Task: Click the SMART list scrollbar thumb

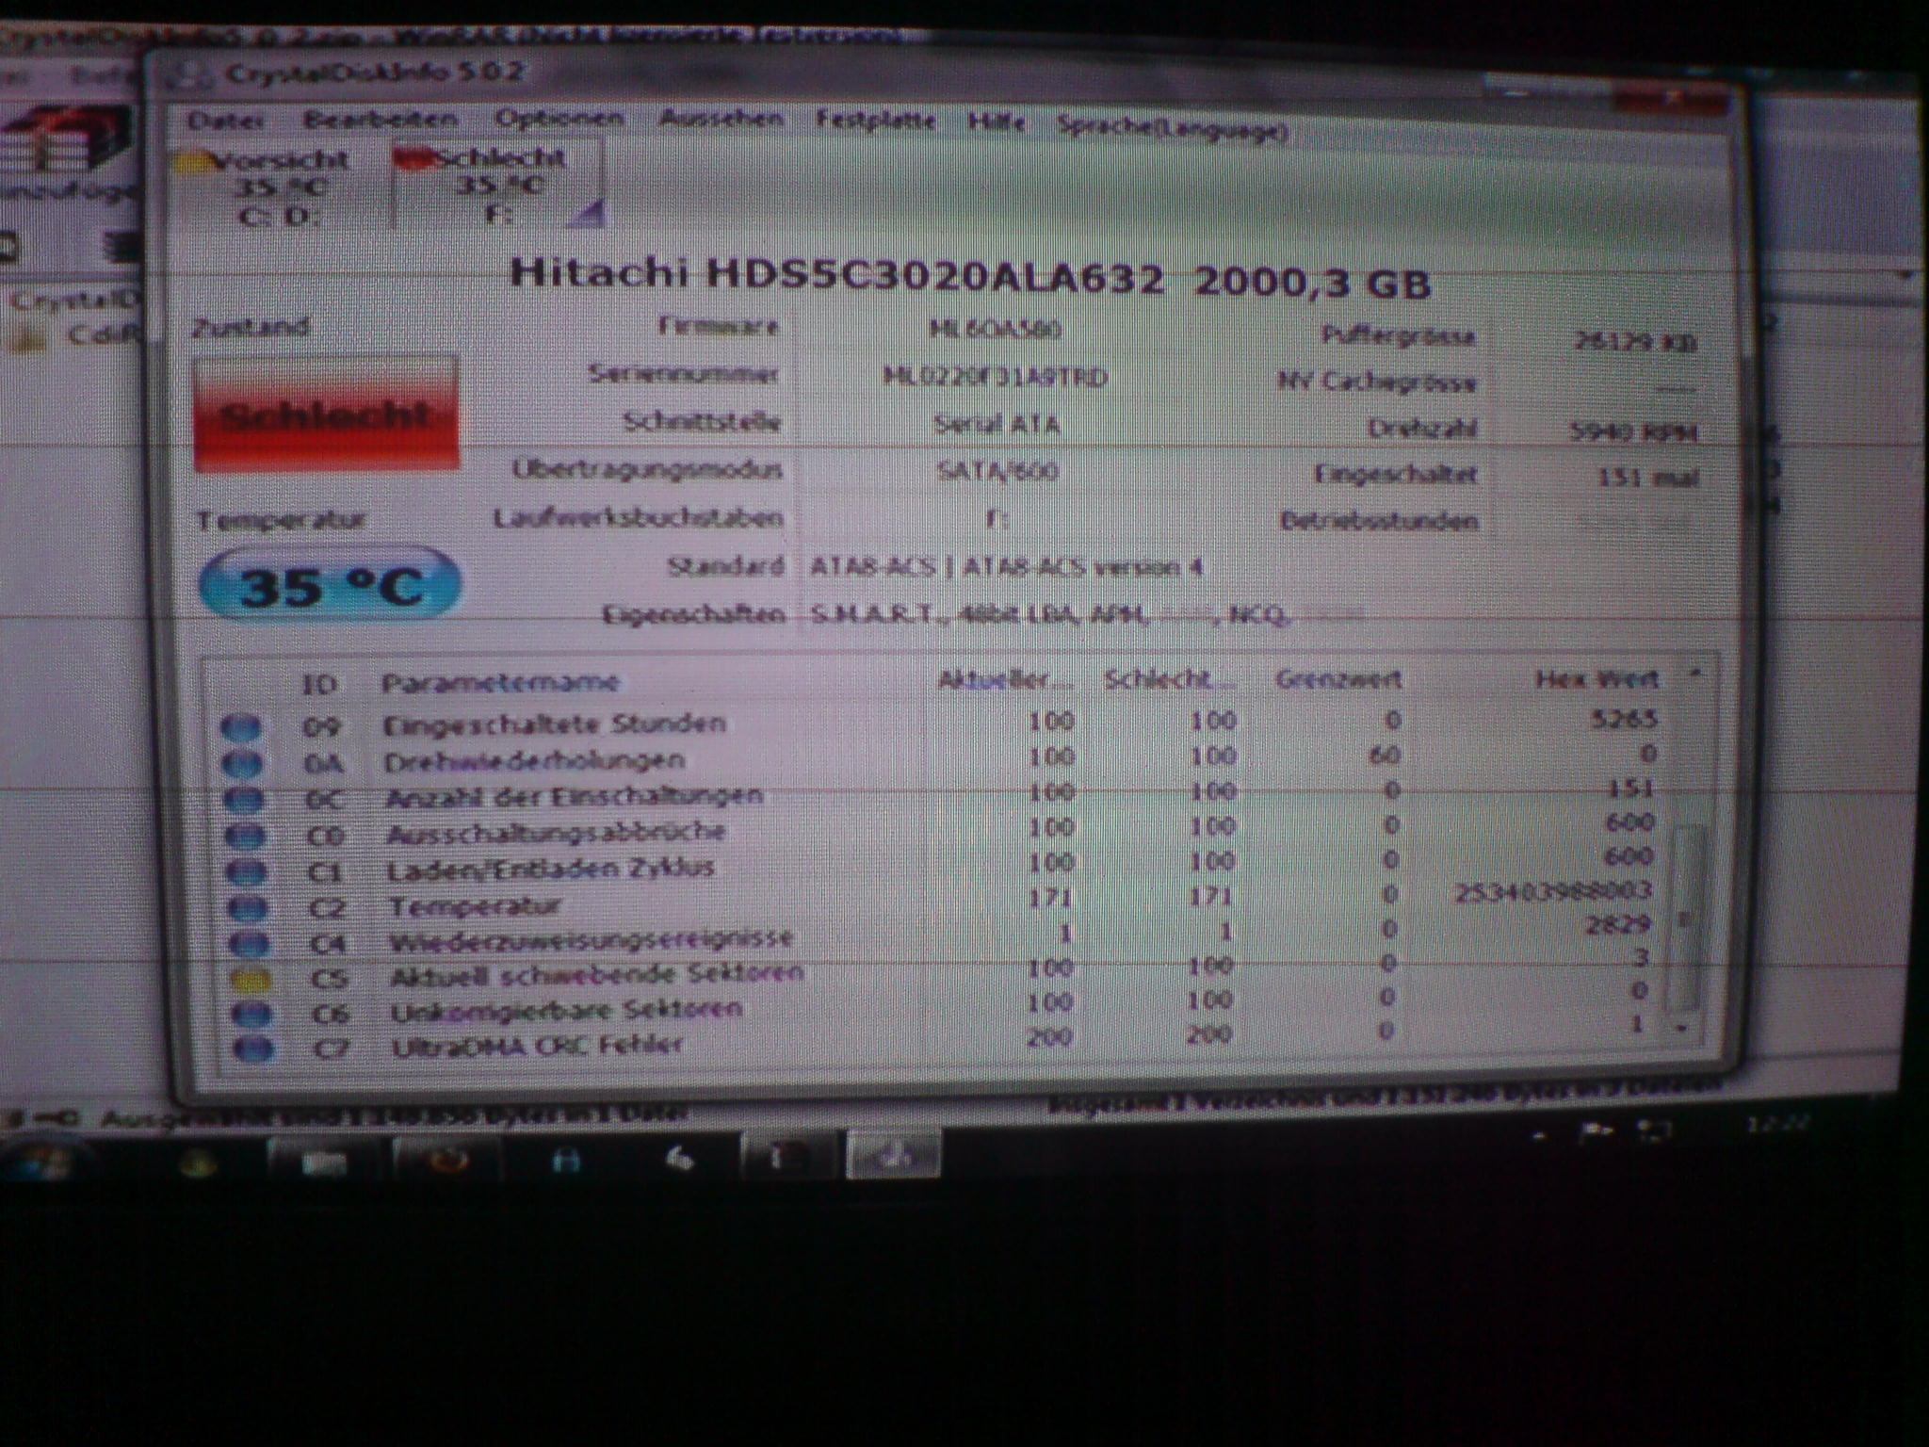Action: click(1684, 919)
